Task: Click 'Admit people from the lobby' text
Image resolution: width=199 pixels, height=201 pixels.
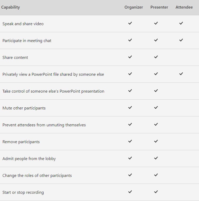Action: [x=29, y=159]
